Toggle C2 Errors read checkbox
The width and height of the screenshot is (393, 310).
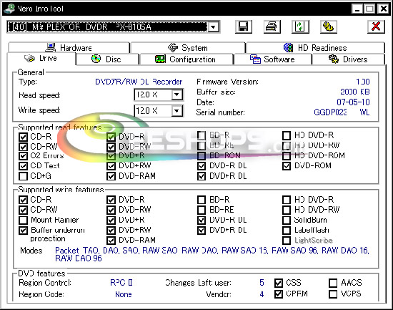point(23,156)
